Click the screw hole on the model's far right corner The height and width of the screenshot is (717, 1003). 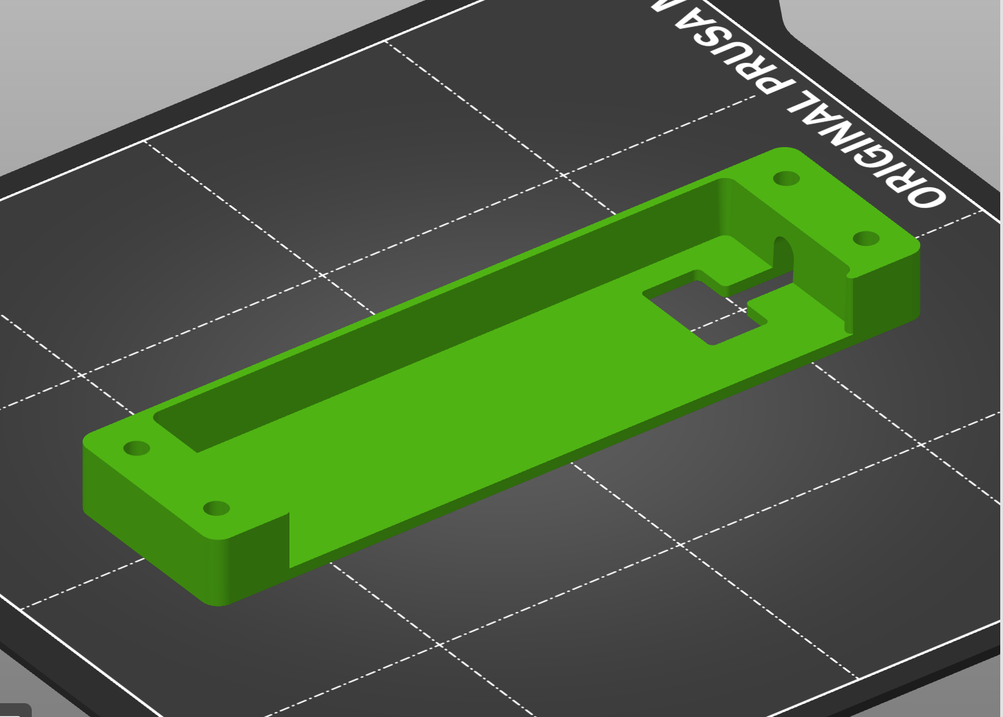(x=866, y=239)
